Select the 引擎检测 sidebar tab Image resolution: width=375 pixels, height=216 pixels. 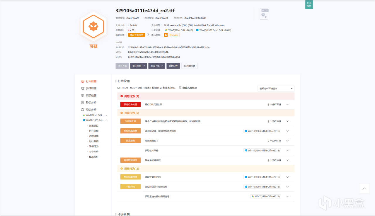91,95
